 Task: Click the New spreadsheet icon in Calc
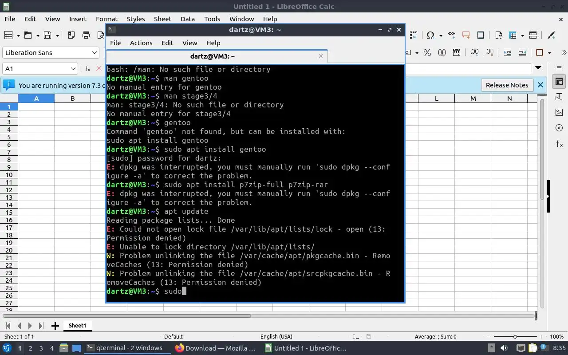click(x=8, y=35)
